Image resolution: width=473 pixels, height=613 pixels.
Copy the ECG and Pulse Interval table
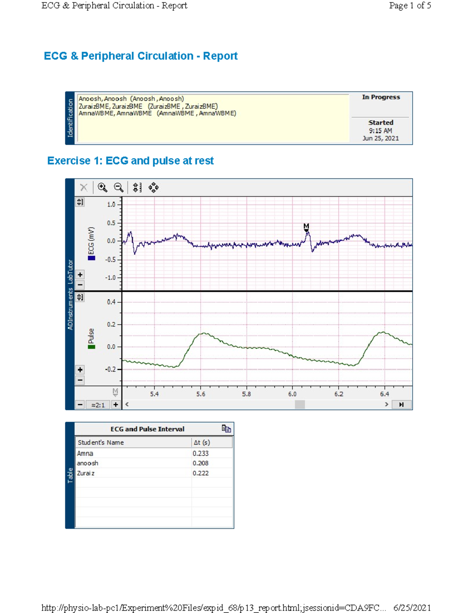[x=226, y=429]
